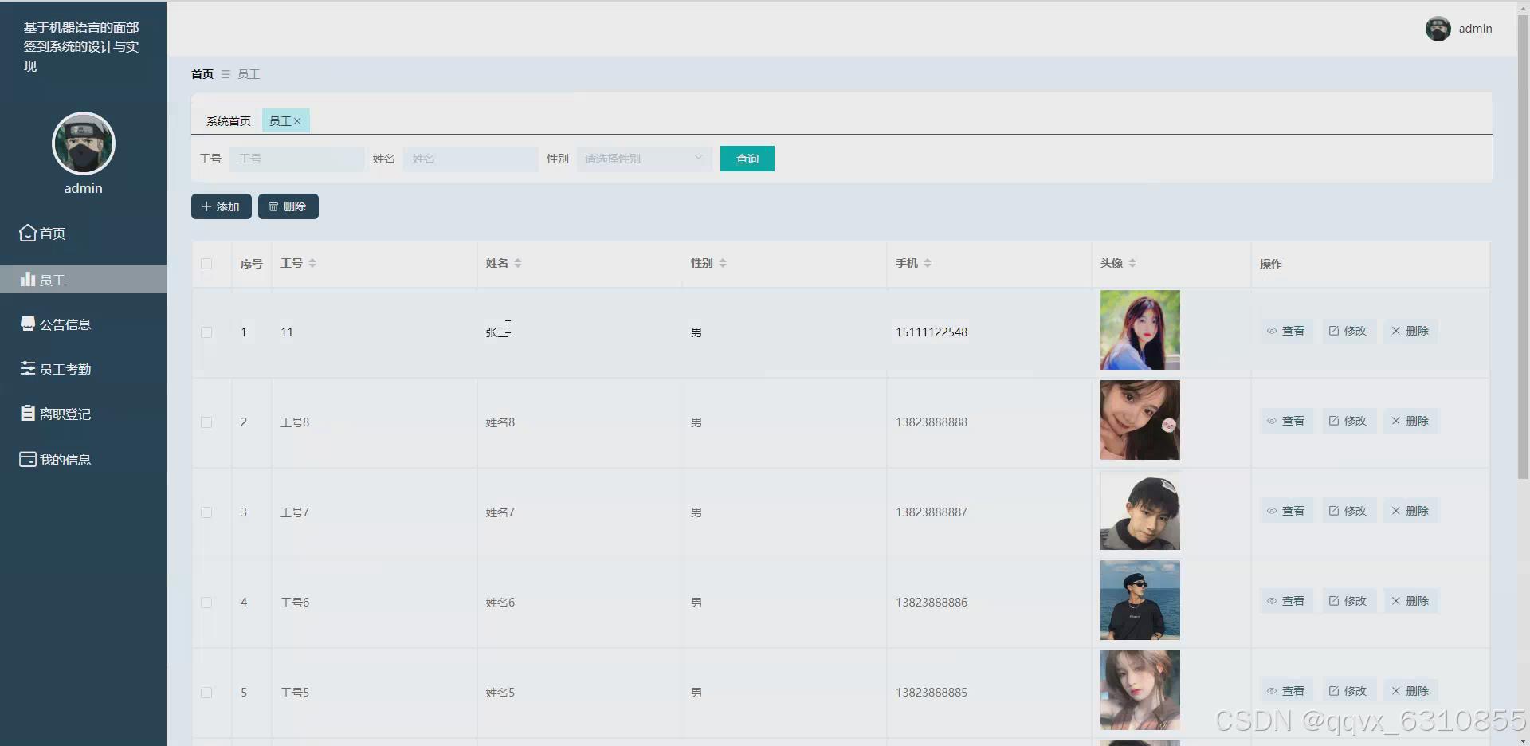Switch to 系统首页 tab
The height and width of the screenshot is (746, 1530).
228,121
